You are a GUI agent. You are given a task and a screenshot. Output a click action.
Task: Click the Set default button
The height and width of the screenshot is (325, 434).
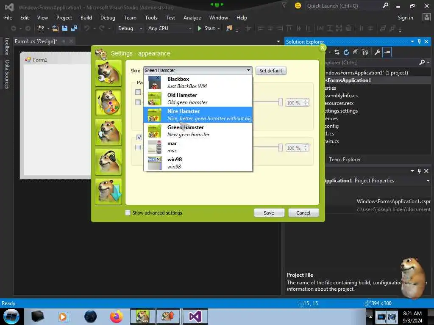271,71
